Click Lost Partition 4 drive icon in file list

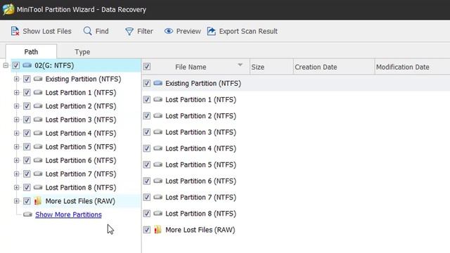(157, 148)
